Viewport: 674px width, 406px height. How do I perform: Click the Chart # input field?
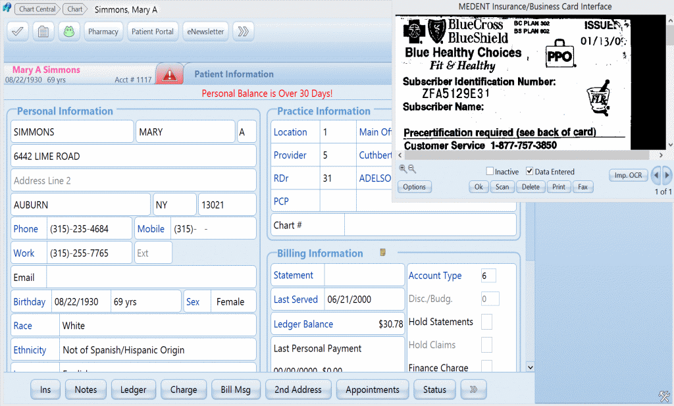(430, 225)
